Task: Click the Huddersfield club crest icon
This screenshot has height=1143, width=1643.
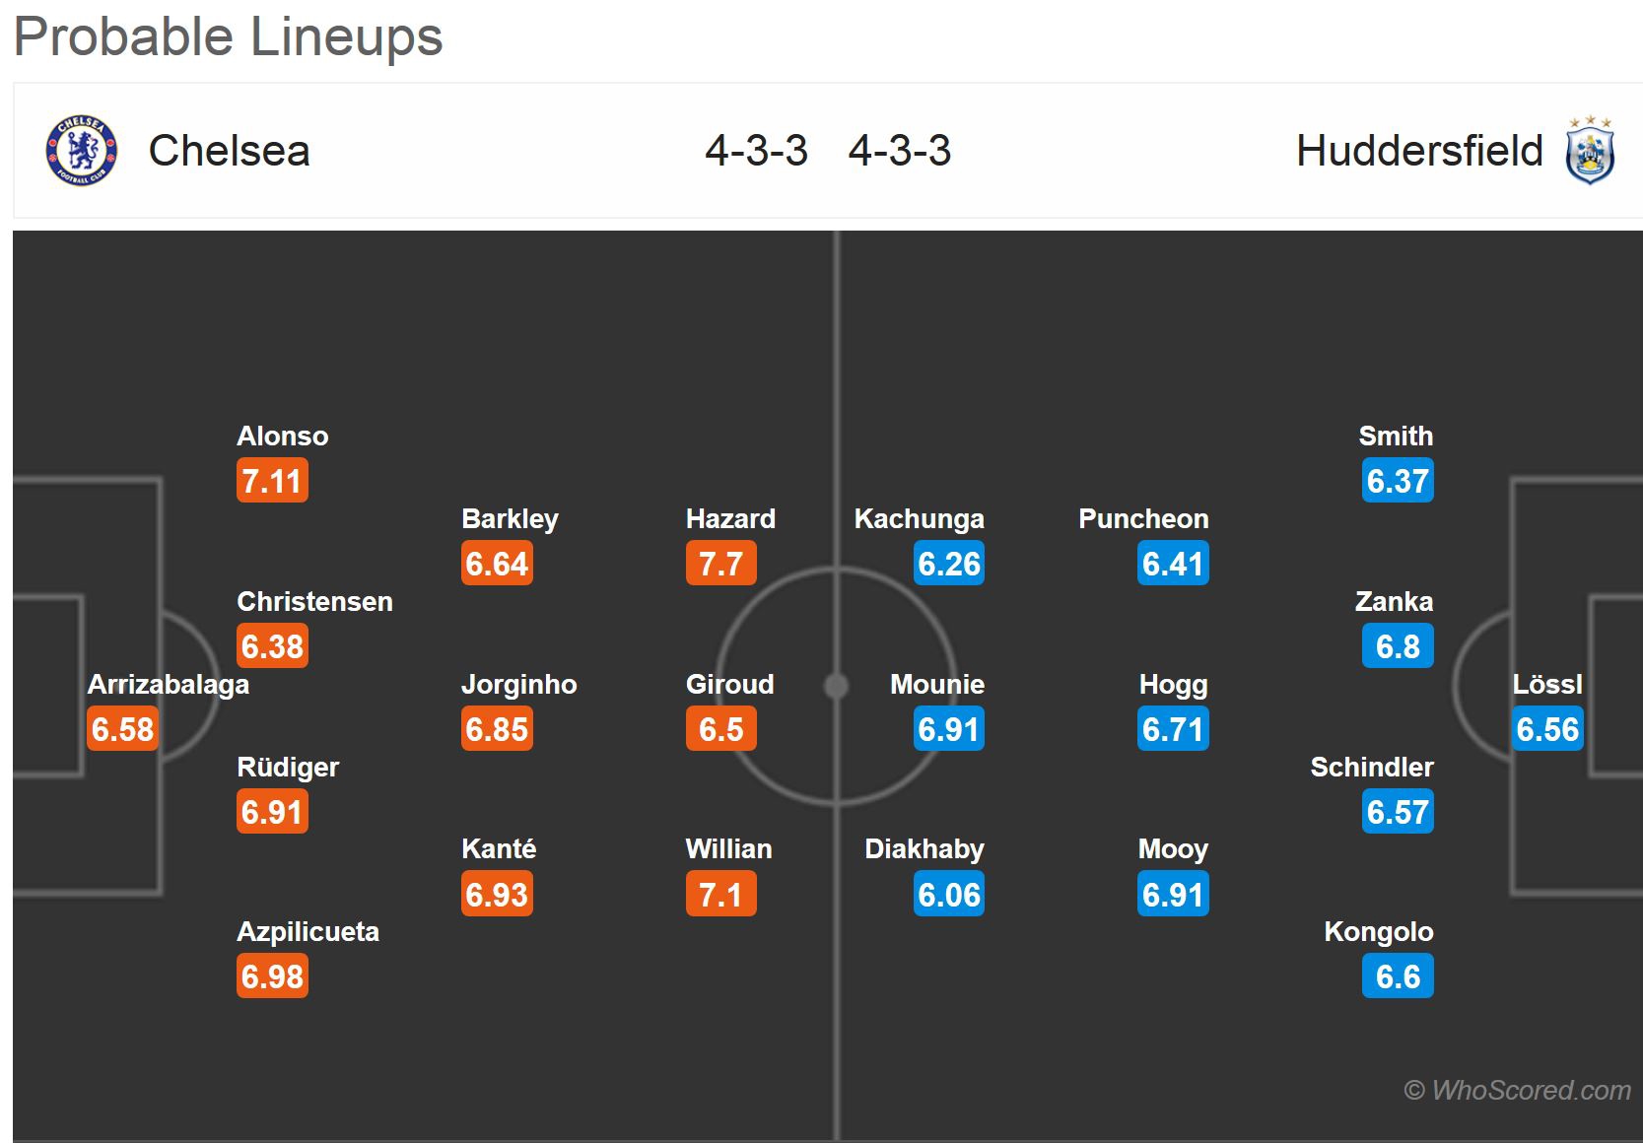Action: [x=1590, y=151]
